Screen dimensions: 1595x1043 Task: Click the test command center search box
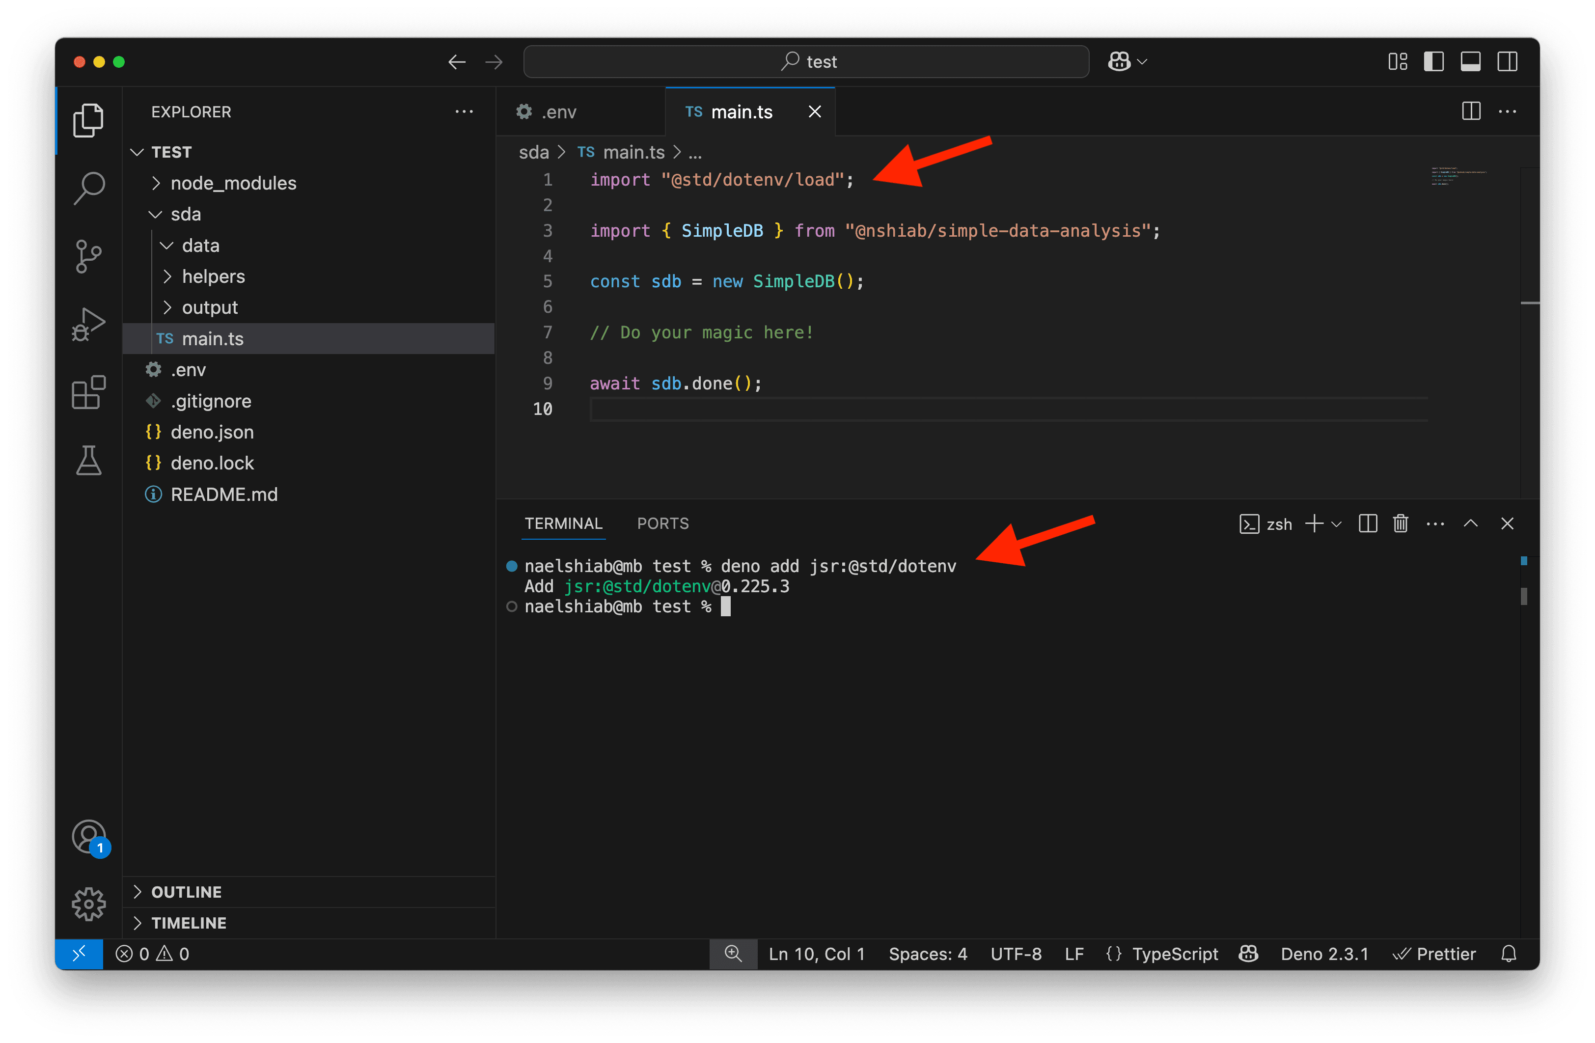click(x=806, y=62)
